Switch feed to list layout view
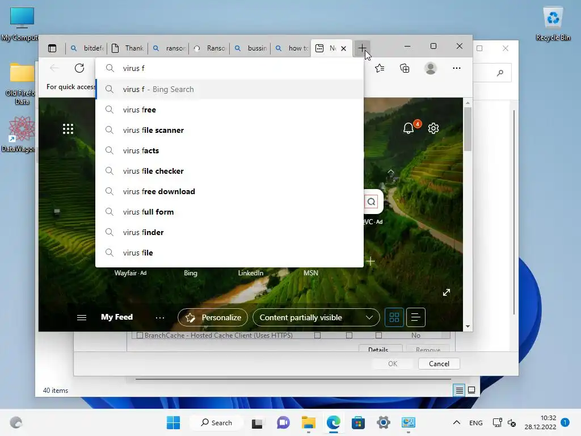 coord(416,317)
